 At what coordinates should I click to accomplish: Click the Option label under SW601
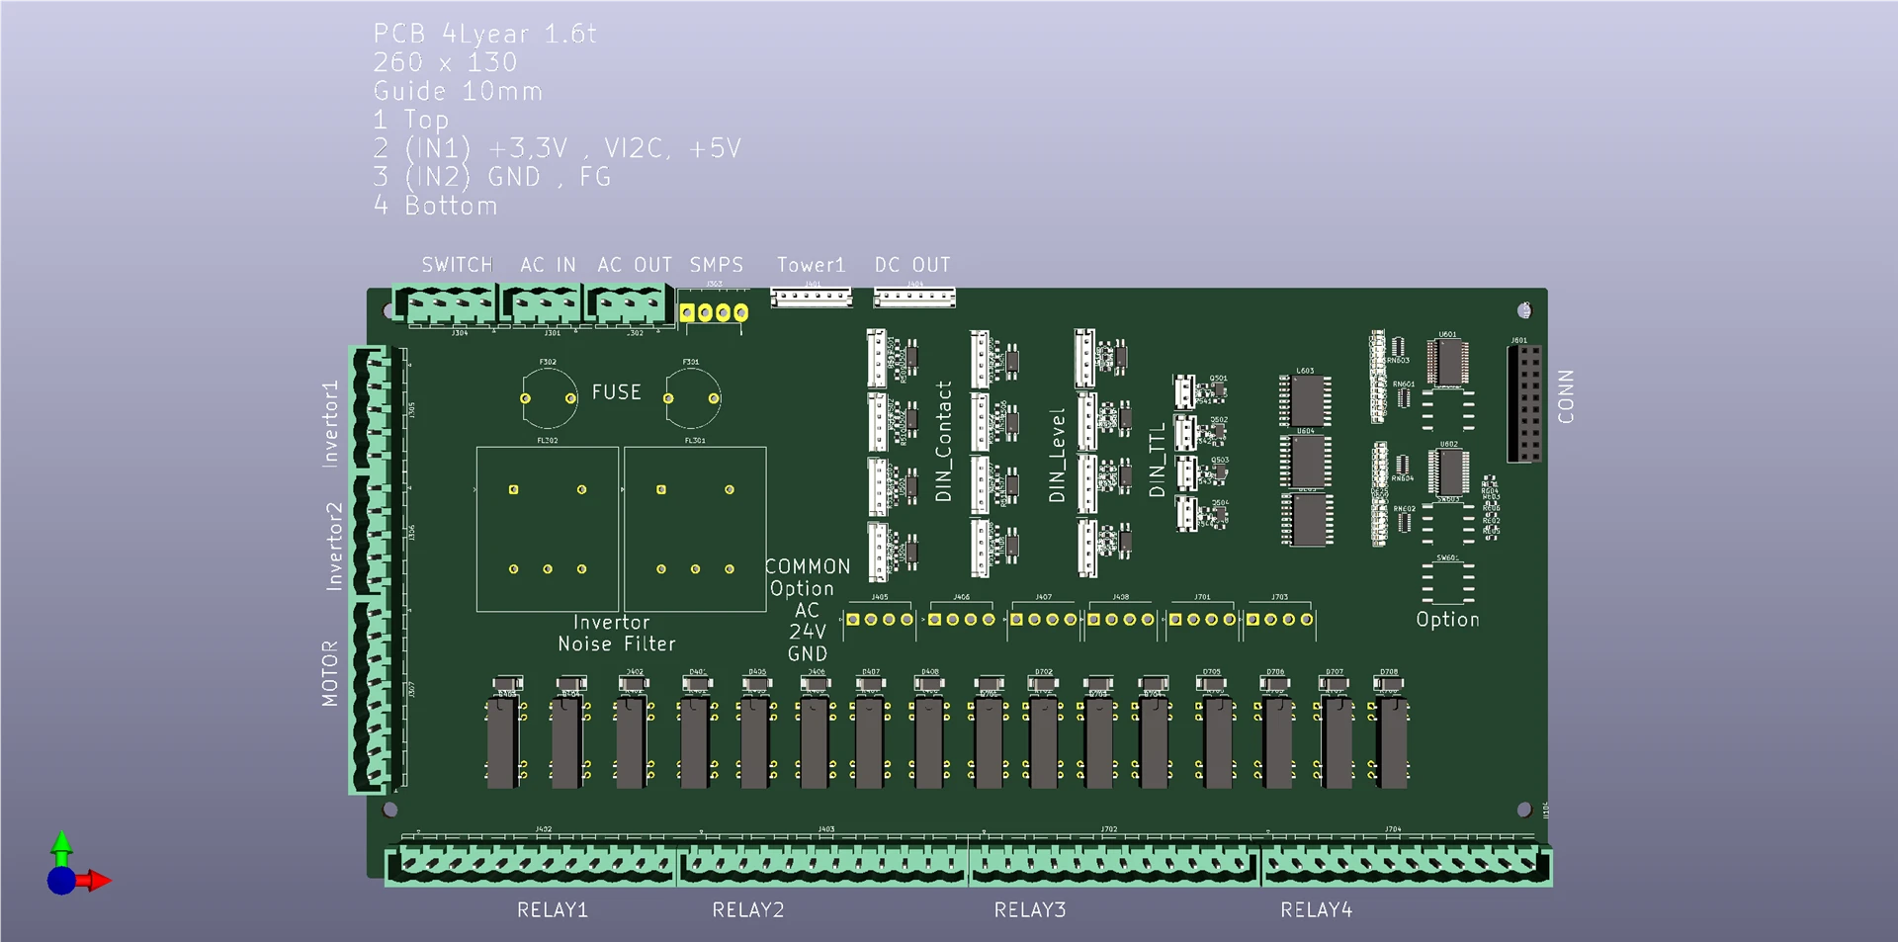tap(1448, 620)
